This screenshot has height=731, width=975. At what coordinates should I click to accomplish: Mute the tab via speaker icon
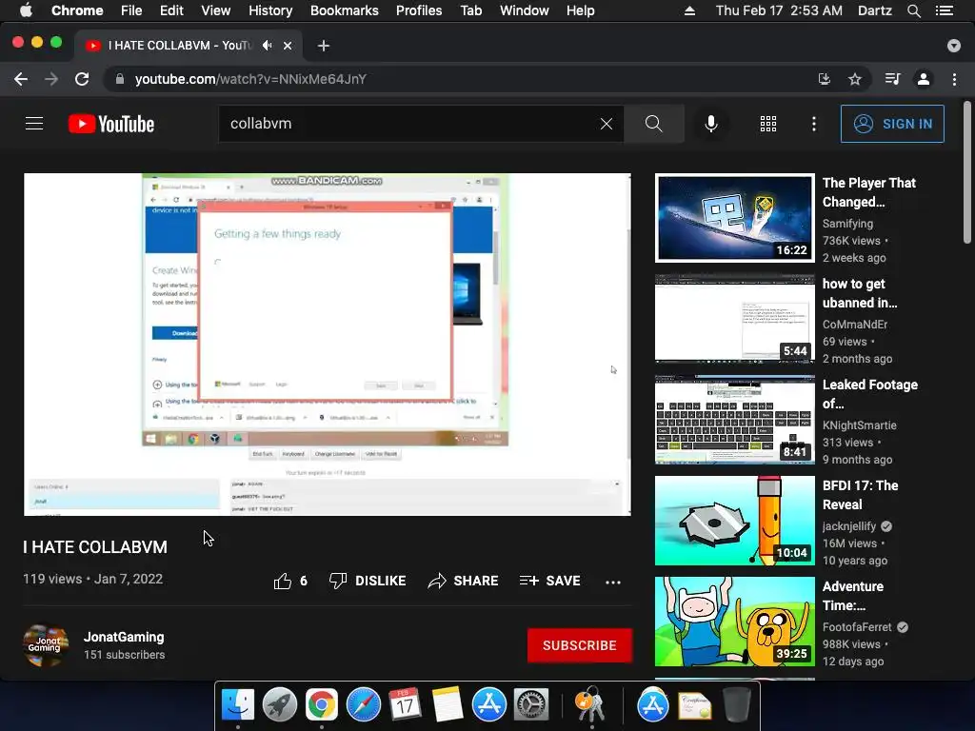268,46
